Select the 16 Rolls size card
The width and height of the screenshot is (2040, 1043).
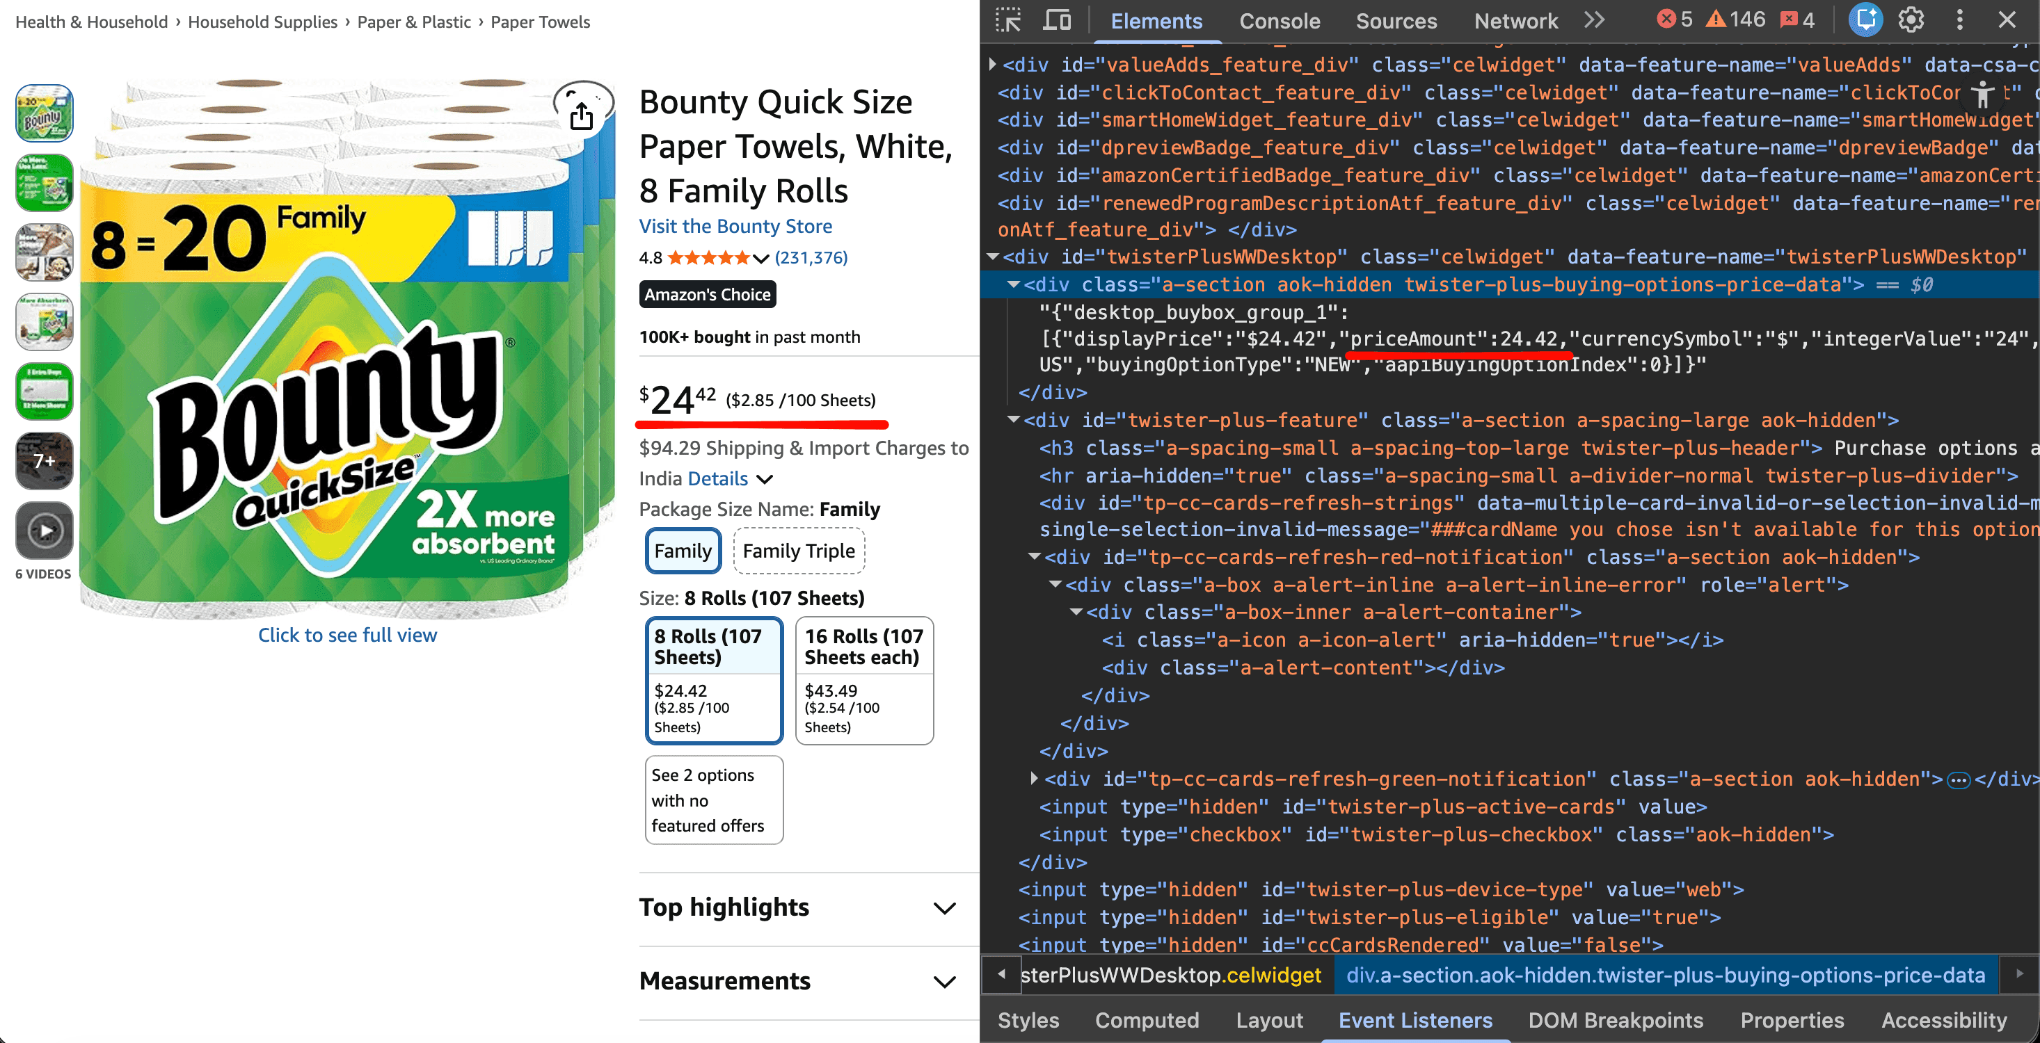(x=864, y=681)
